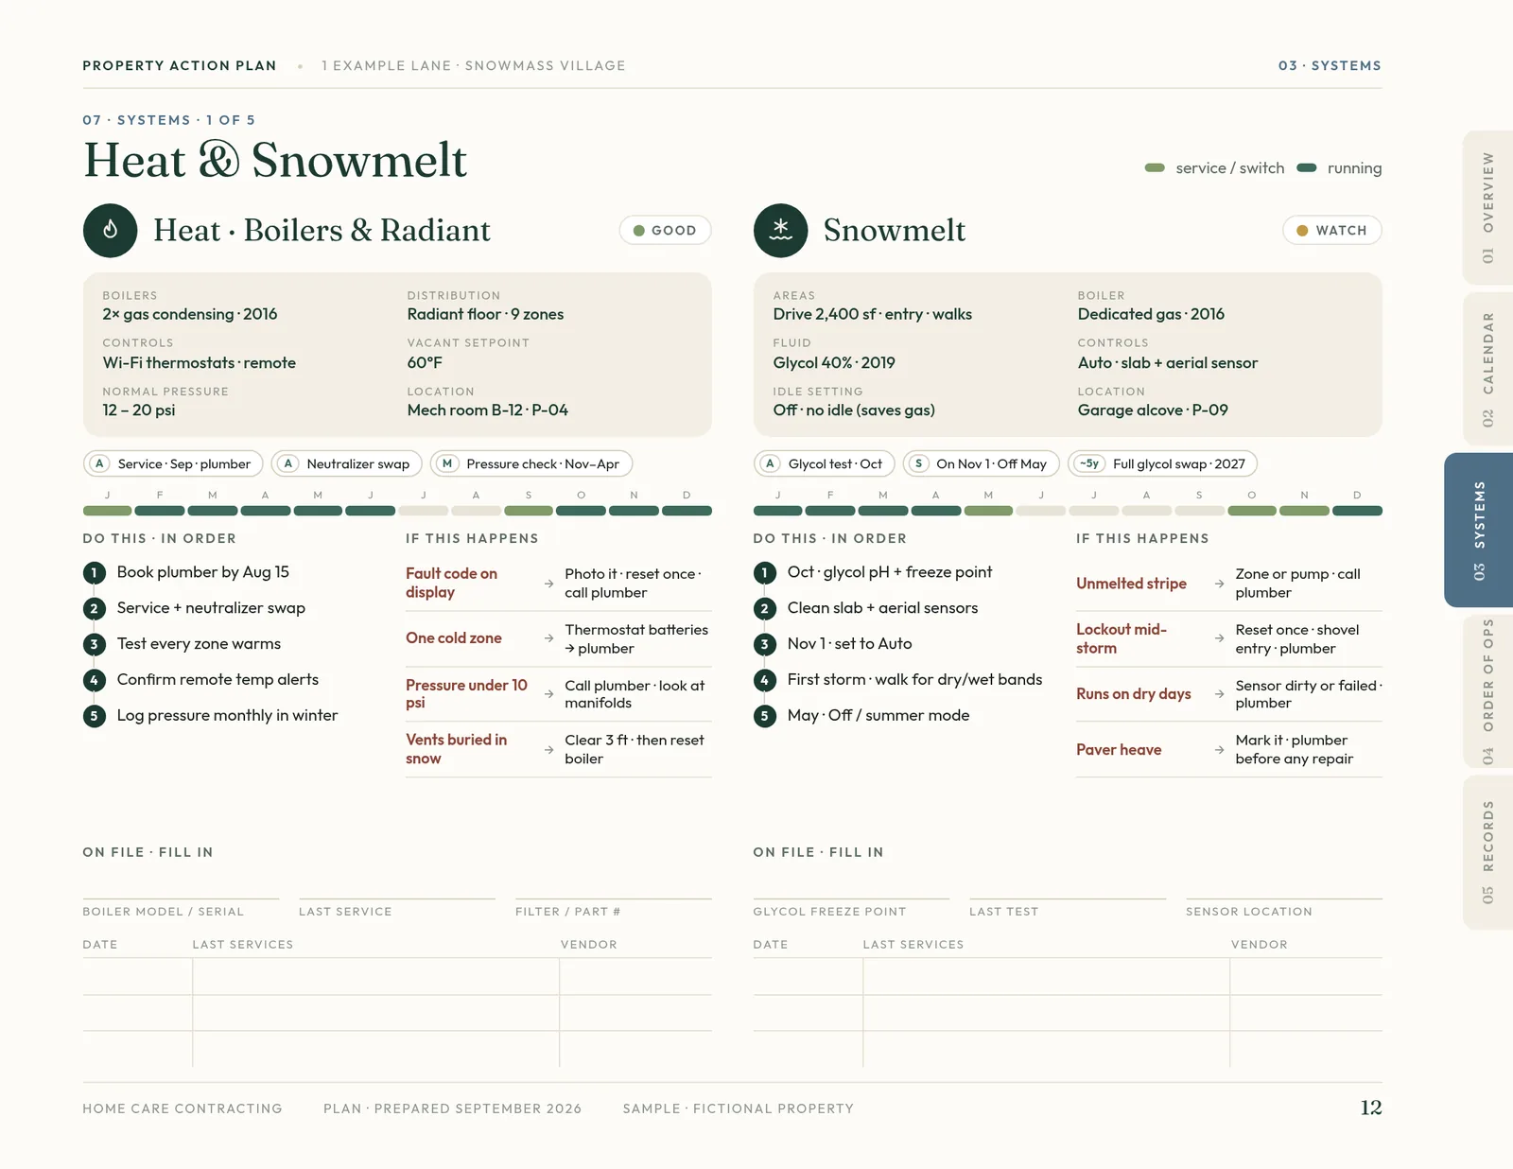Click the service / switch legend swatch

pos(1155,167)
